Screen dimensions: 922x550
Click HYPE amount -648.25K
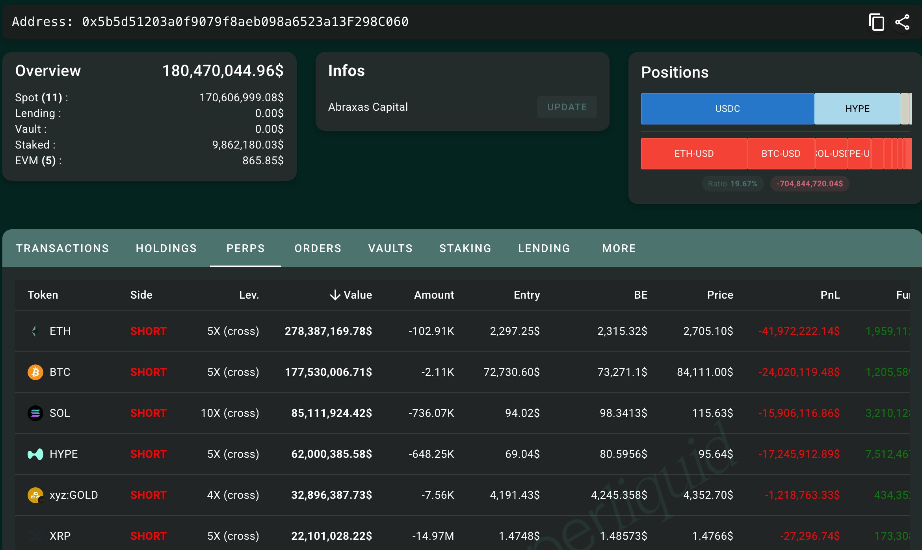pyautogui.click(x=431, y=454)
